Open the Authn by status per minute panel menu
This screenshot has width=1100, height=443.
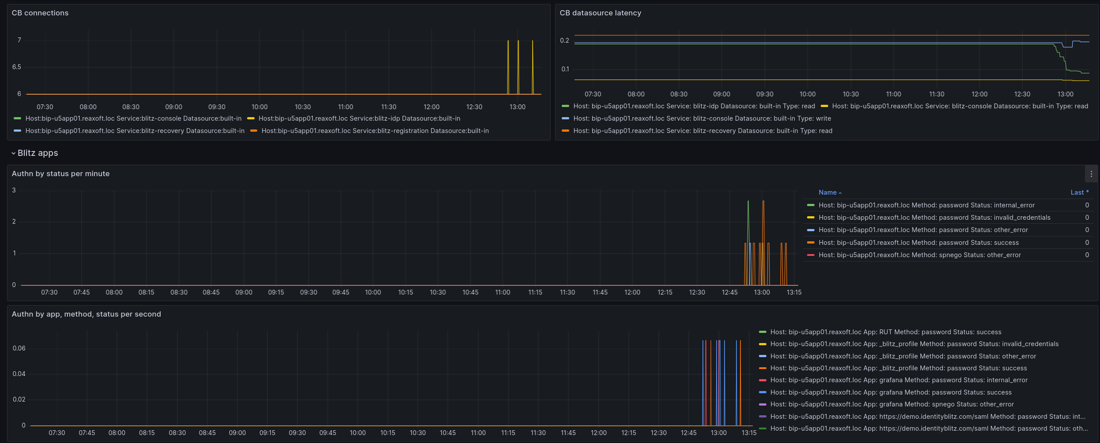click(x=1092, y=174)
